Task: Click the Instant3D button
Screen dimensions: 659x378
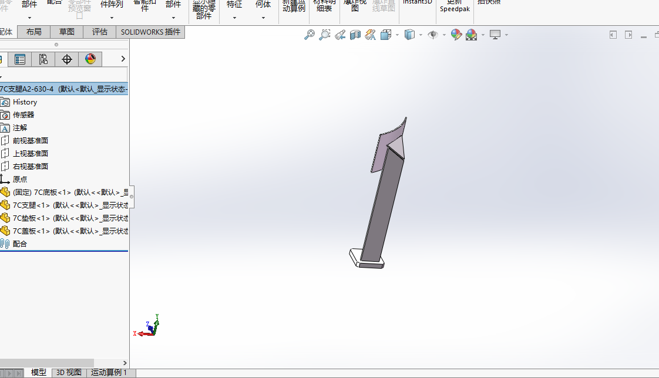Action: point(418,2)
